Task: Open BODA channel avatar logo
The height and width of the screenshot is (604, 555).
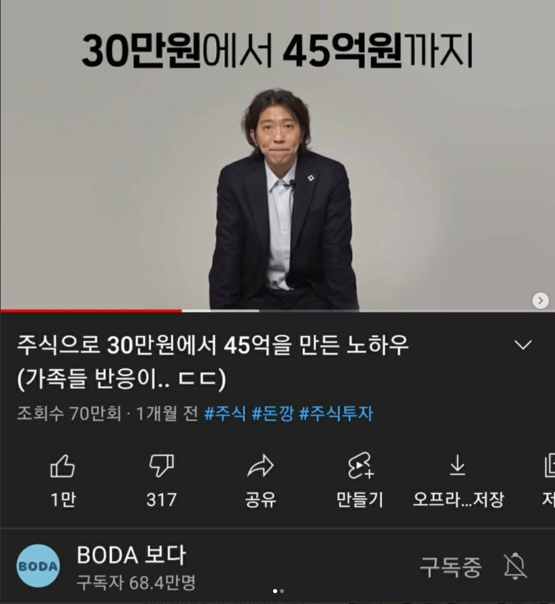Action: pyautogui.click(x=38, y=566)
